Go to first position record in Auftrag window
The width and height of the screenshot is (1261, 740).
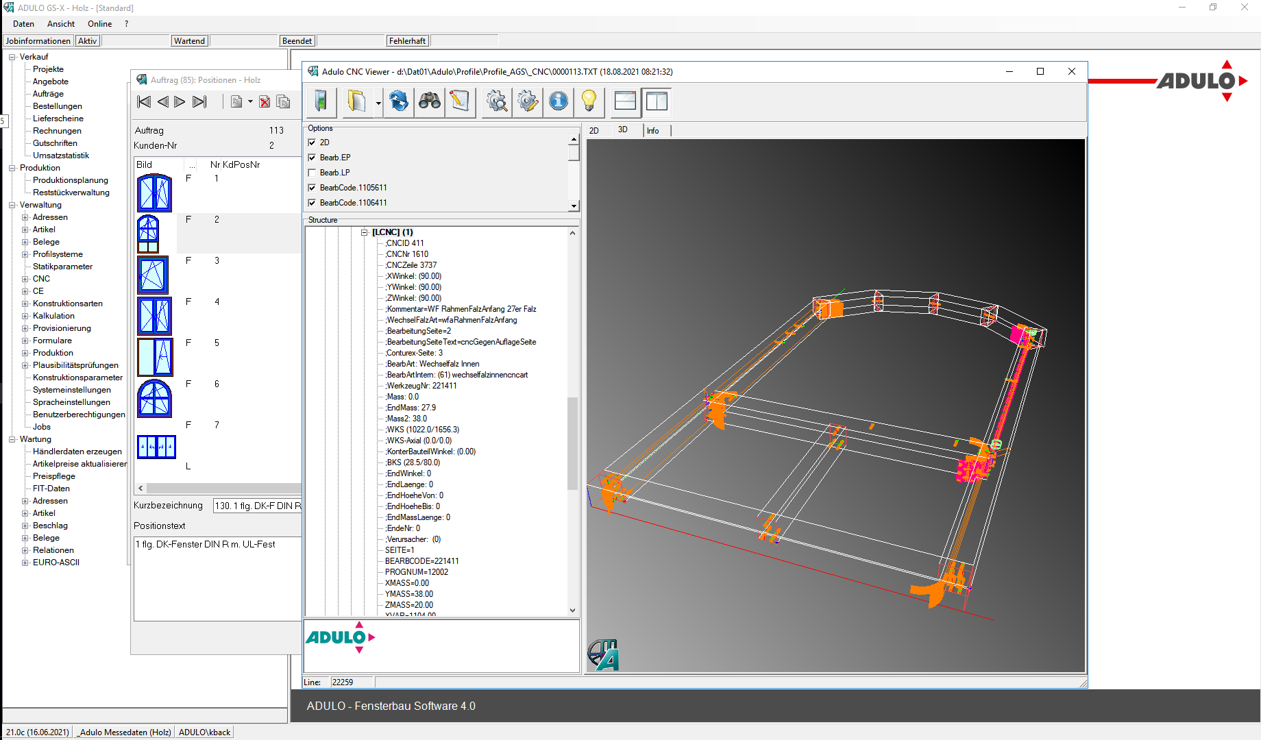pyautogui.click(x=144, y=102)
